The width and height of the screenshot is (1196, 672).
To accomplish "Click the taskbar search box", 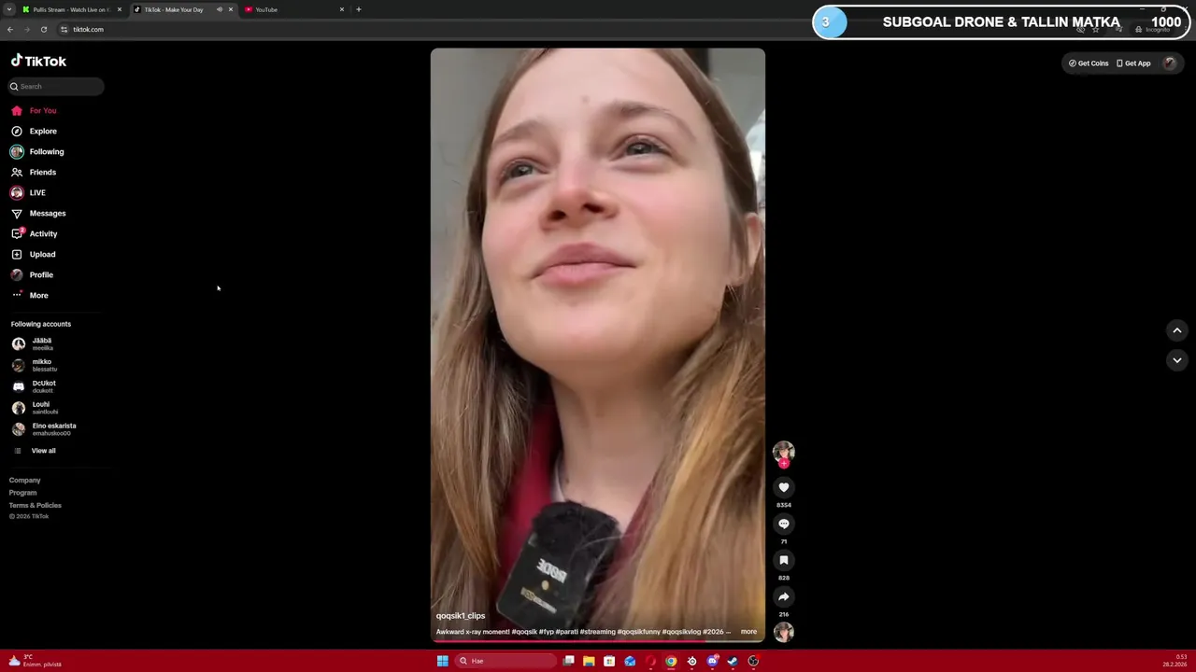I will pos(506,661).
